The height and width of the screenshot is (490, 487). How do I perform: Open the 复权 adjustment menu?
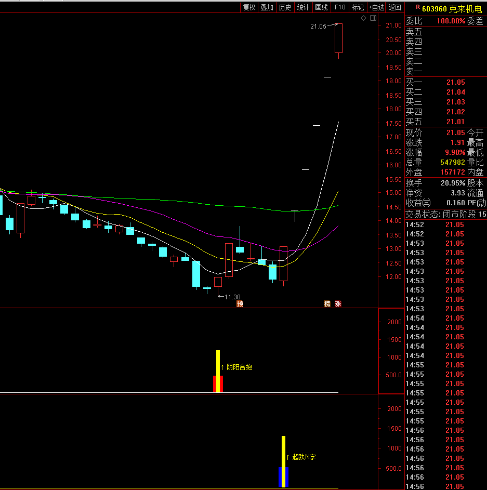point(249,7)
